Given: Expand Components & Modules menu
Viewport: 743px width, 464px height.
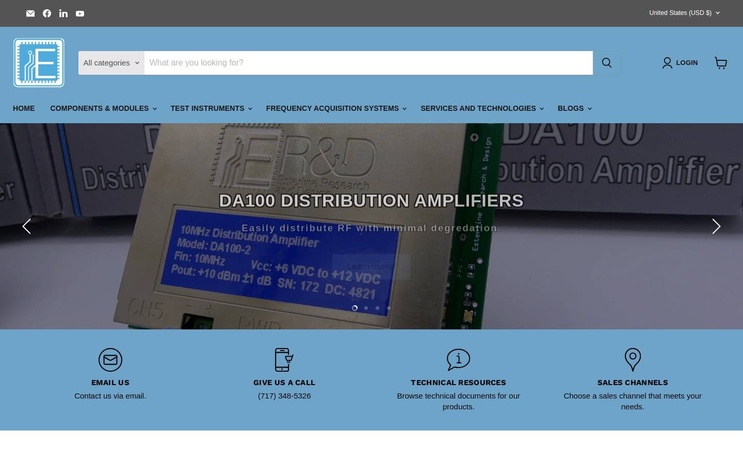Looking at the screenshot, I should [x=103, y=108].
